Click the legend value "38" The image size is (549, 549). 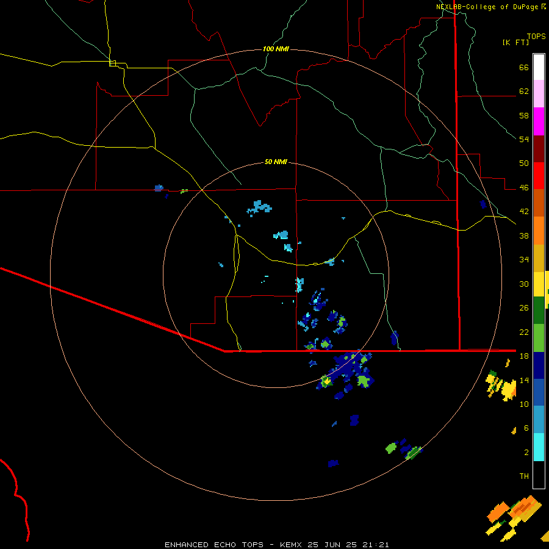point(524,235)
